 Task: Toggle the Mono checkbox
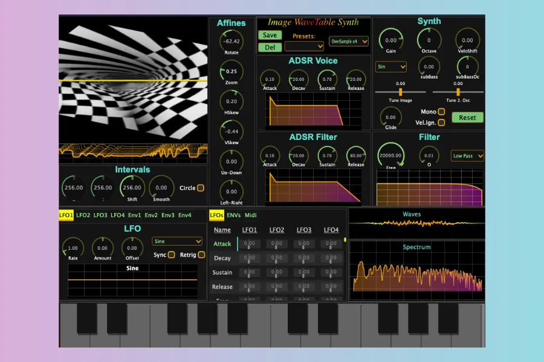(x=441, y=112)
